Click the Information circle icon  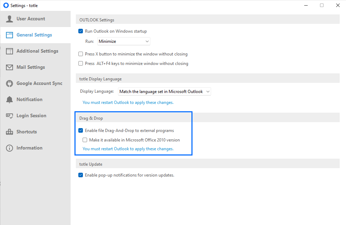[9, 148]
